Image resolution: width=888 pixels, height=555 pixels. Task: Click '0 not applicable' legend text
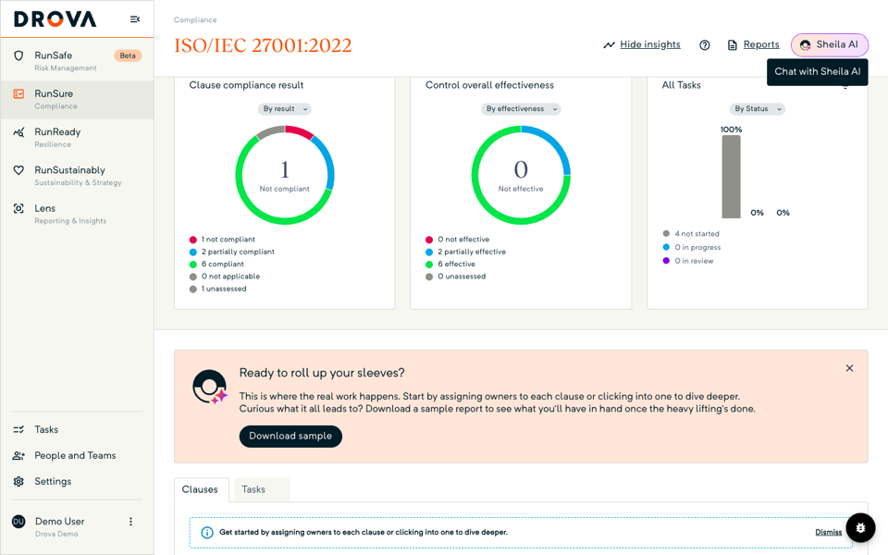click(230, 277)
